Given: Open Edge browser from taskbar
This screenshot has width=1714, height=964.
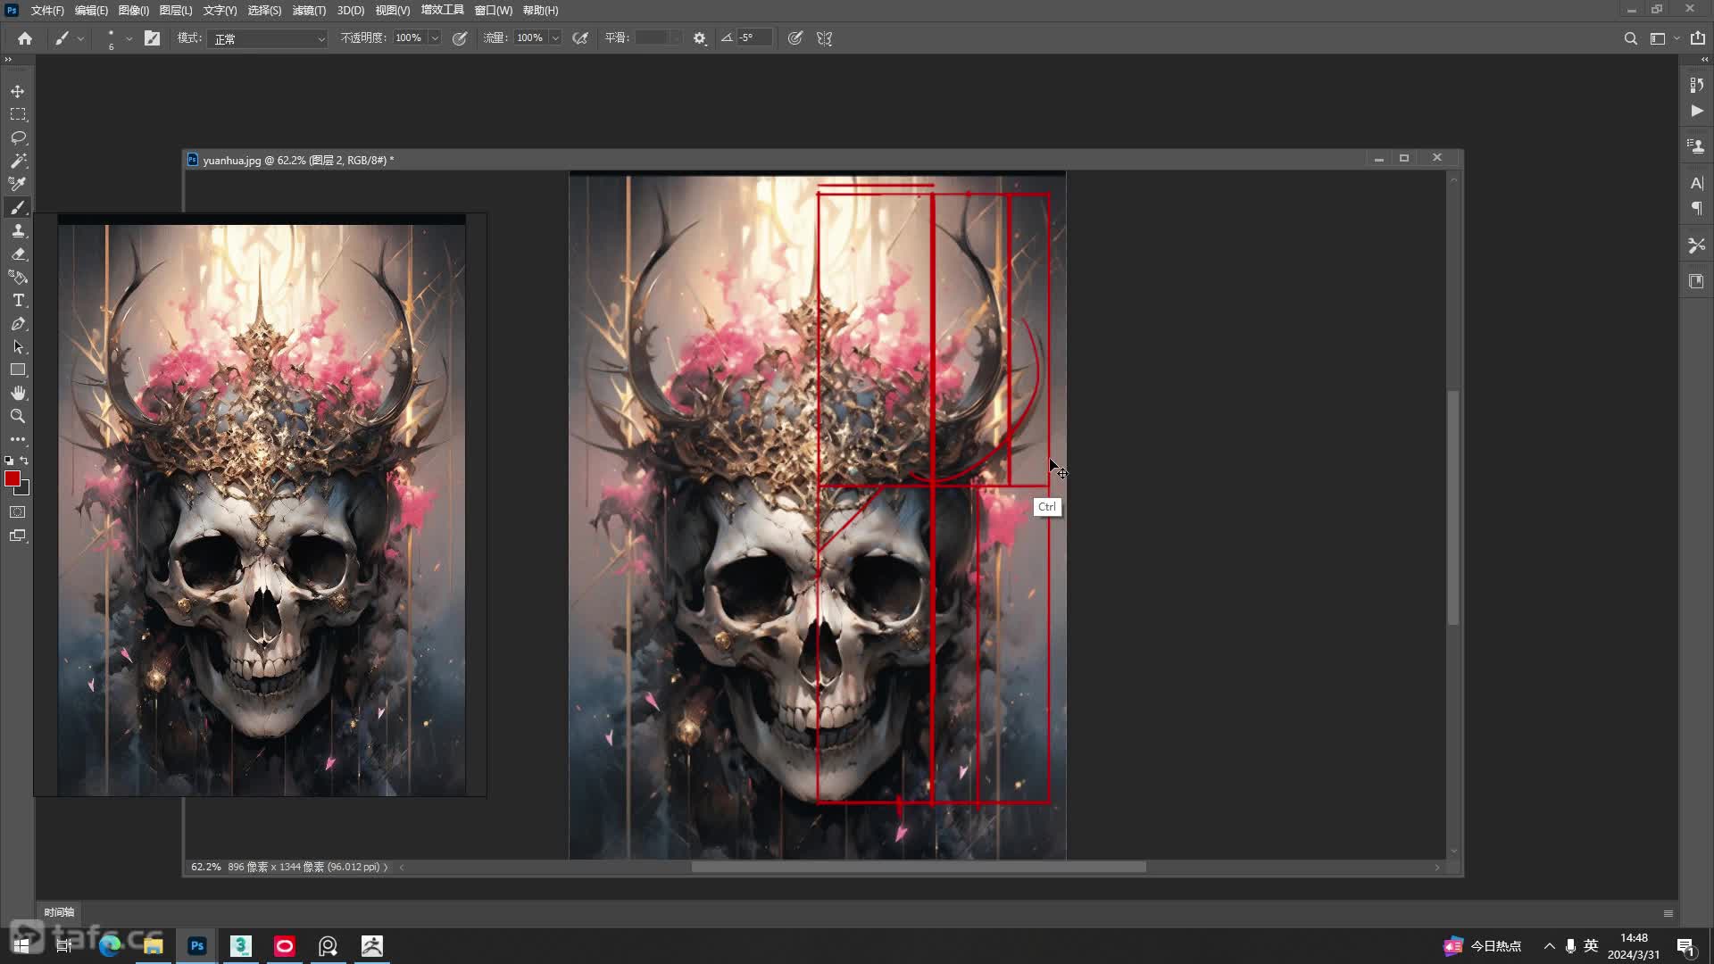Looking at the screenshot, I should pyautogui.click(x=110, y=945).
